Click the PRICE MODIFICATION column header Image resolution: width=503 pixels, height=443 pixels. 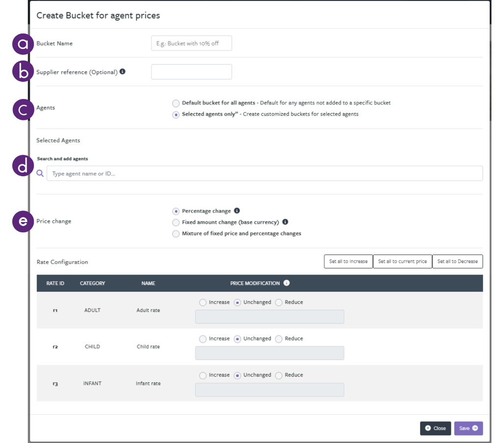(x=255, y=283)
